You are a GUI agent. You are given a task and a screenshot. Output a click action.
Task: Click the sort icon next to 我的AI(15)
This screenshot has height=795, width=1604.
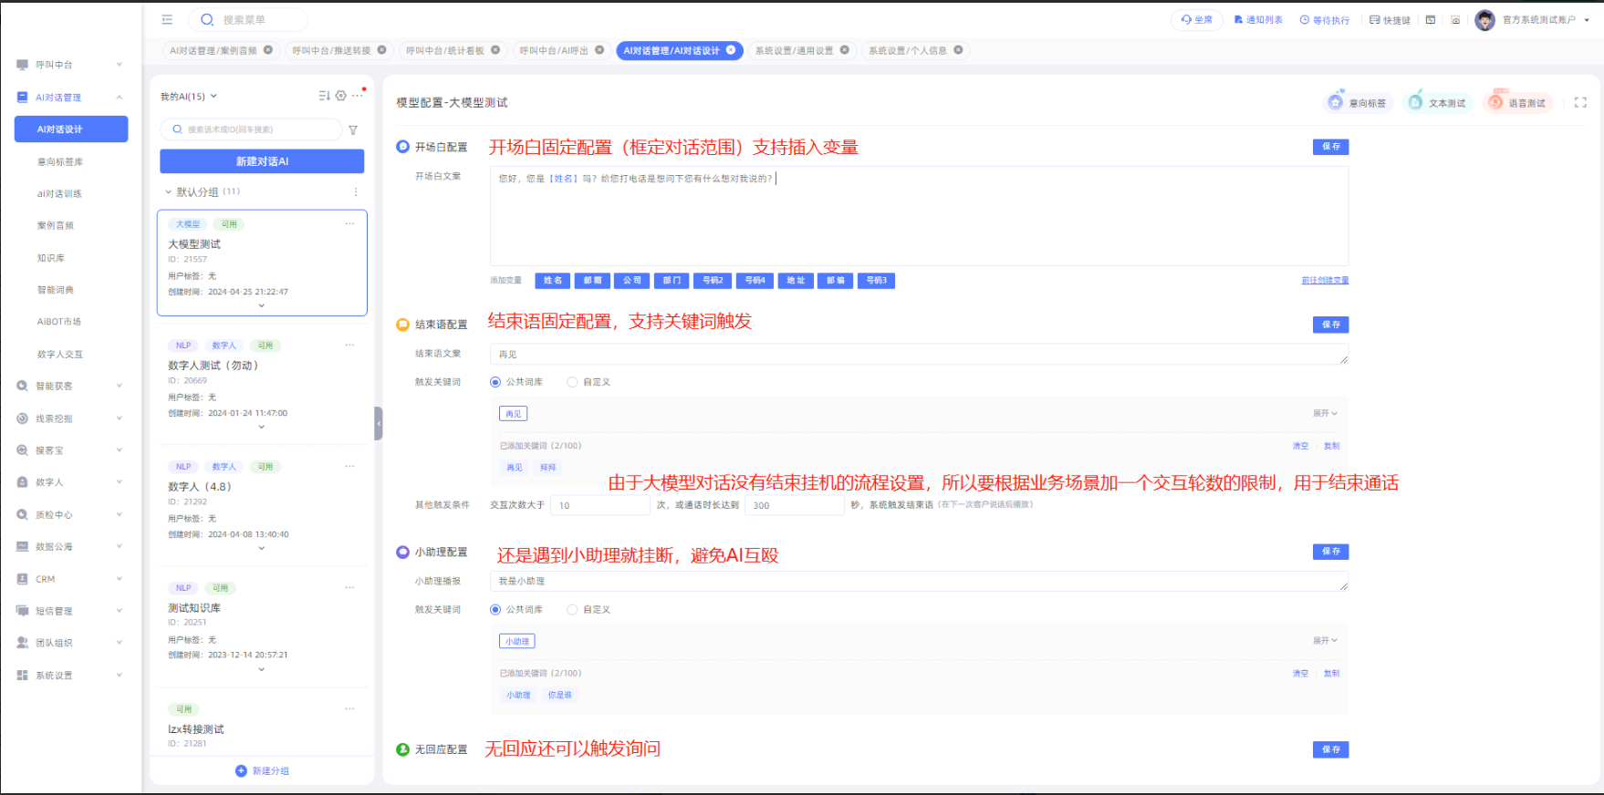coord(324,96)
